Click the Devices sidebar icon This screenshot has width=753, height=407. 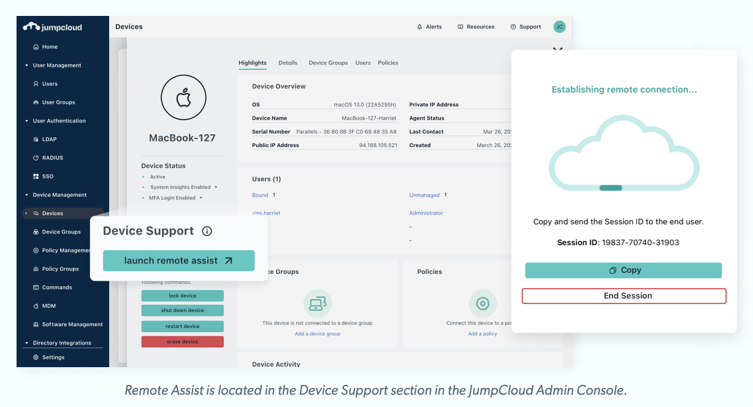36,213
